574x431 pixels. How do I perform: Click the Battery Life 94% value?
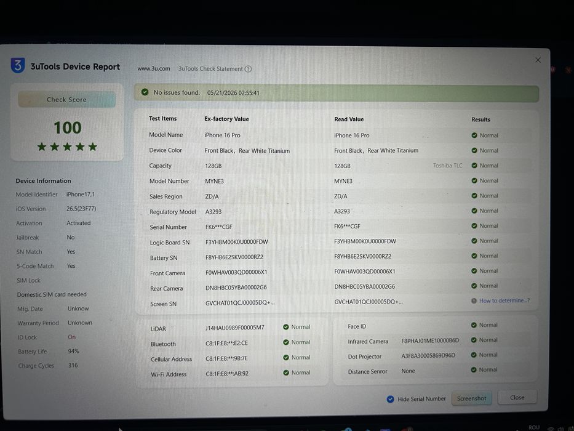point(74,351)
